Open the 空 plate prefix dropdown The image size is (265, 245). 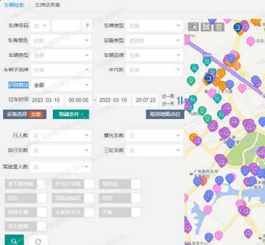[40, 26]
